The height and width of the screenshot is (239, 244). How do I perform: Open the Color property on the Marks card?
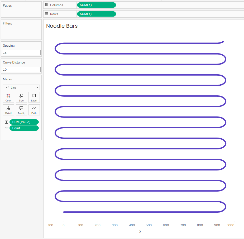tap(8, 97)
